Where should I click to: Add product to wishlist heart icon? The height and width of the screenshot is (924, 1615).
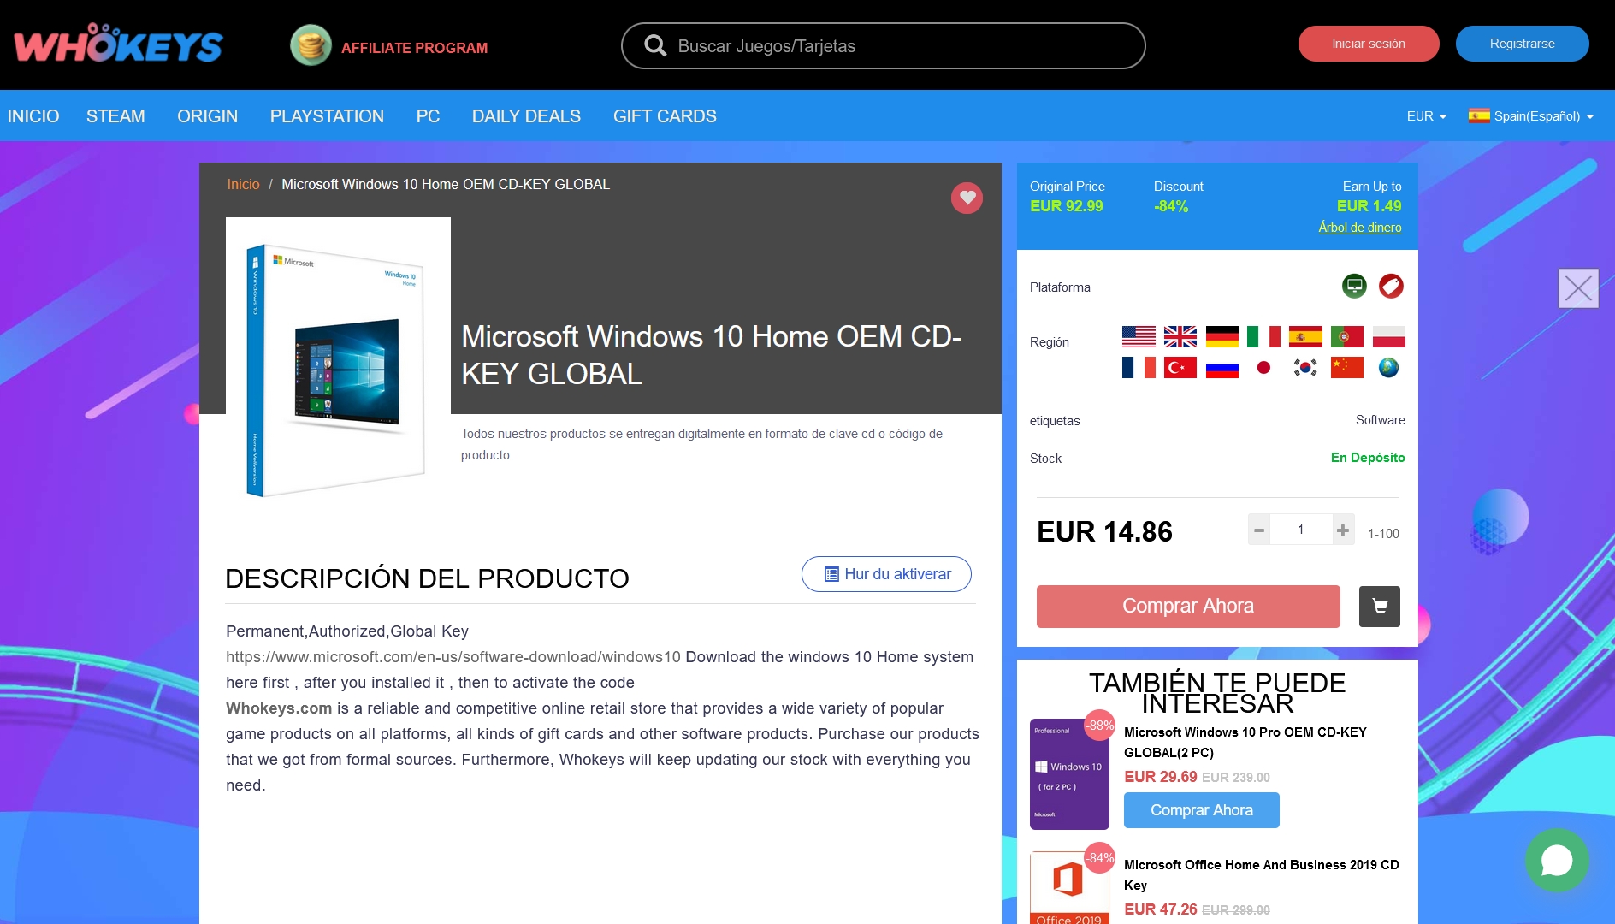967,198
